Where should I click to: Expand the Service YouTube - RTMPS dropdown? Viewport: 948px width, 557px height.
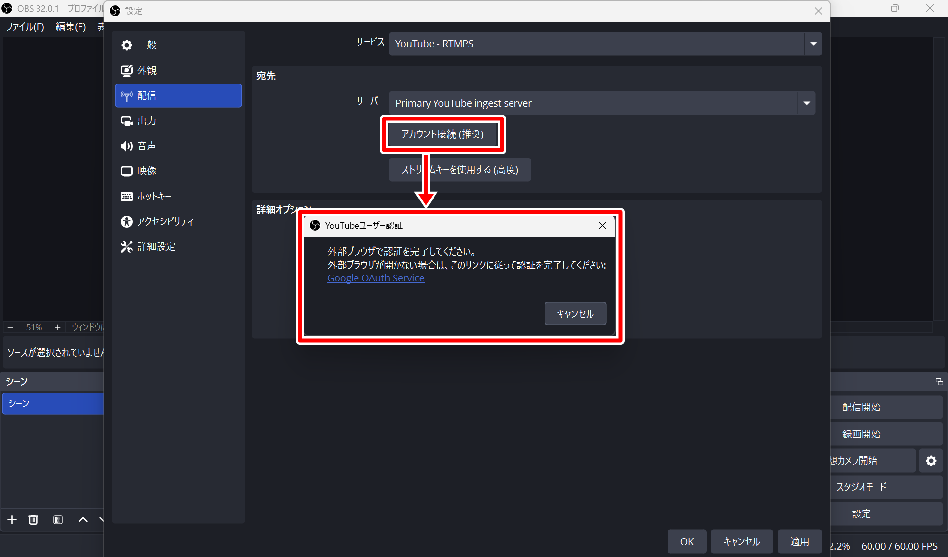coord(813,44)
